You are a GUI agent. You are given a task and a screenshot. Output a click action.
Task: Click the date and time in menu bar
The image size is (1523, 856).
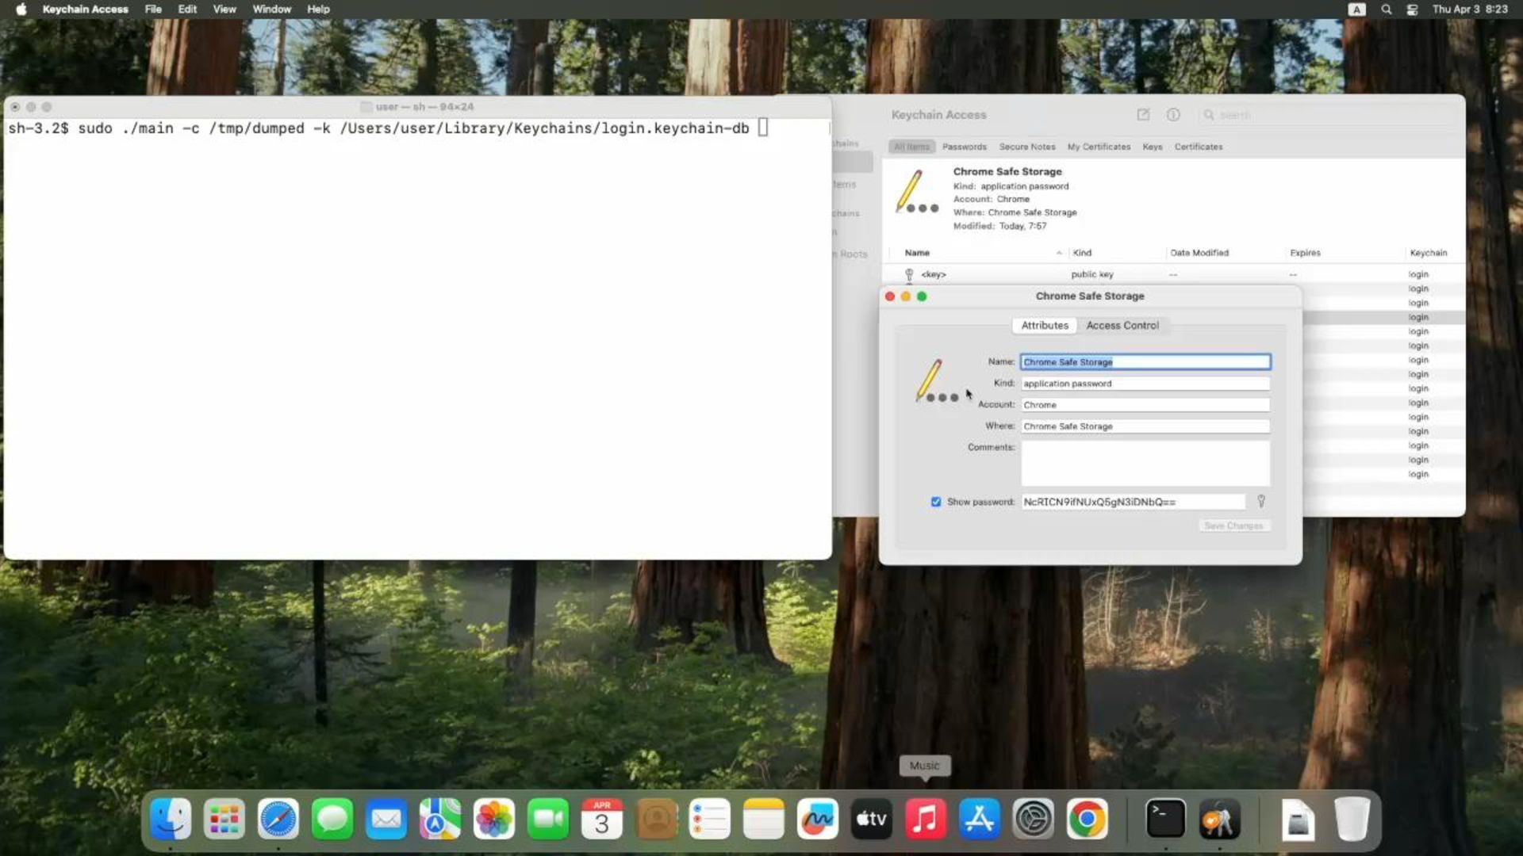[1470, 10]
